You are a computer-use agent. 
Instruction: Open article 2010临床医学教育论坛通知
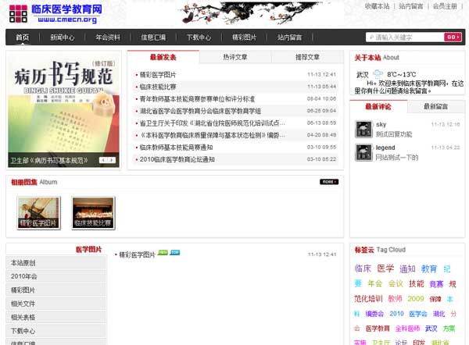tap(176, 159)
